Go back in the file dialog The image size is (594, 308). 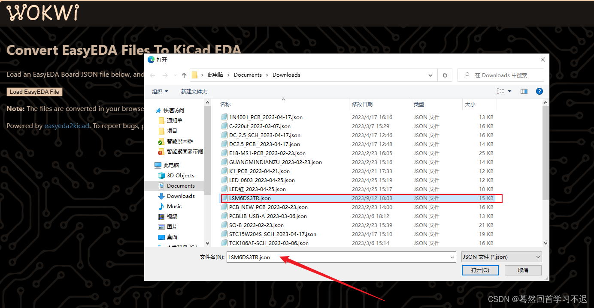pyautogui.click(x=153, y=75)
